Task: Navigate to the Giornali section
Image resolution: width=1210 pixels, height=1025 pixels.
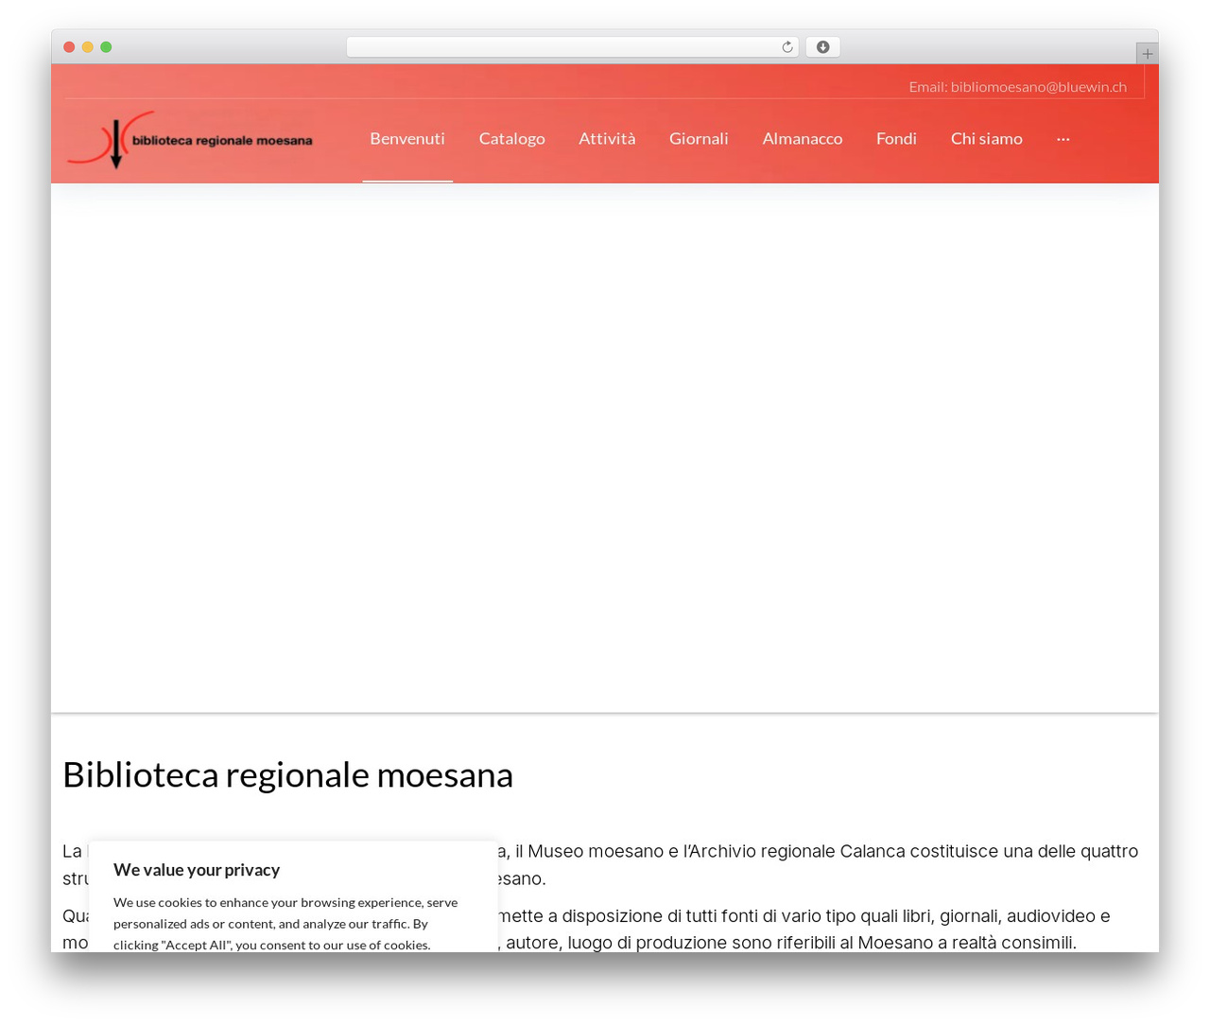Action: click(699, 138)
